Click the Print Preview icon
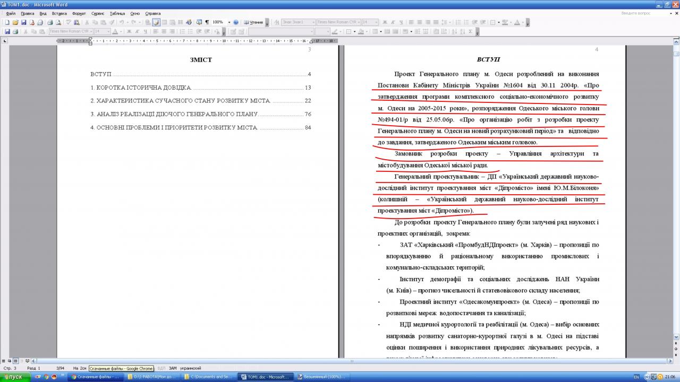Viewport: 680px width, 382px height. 58,22
